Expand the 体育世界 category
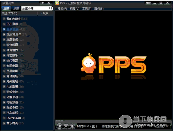The image size is (174, 132). click(4, 50)
